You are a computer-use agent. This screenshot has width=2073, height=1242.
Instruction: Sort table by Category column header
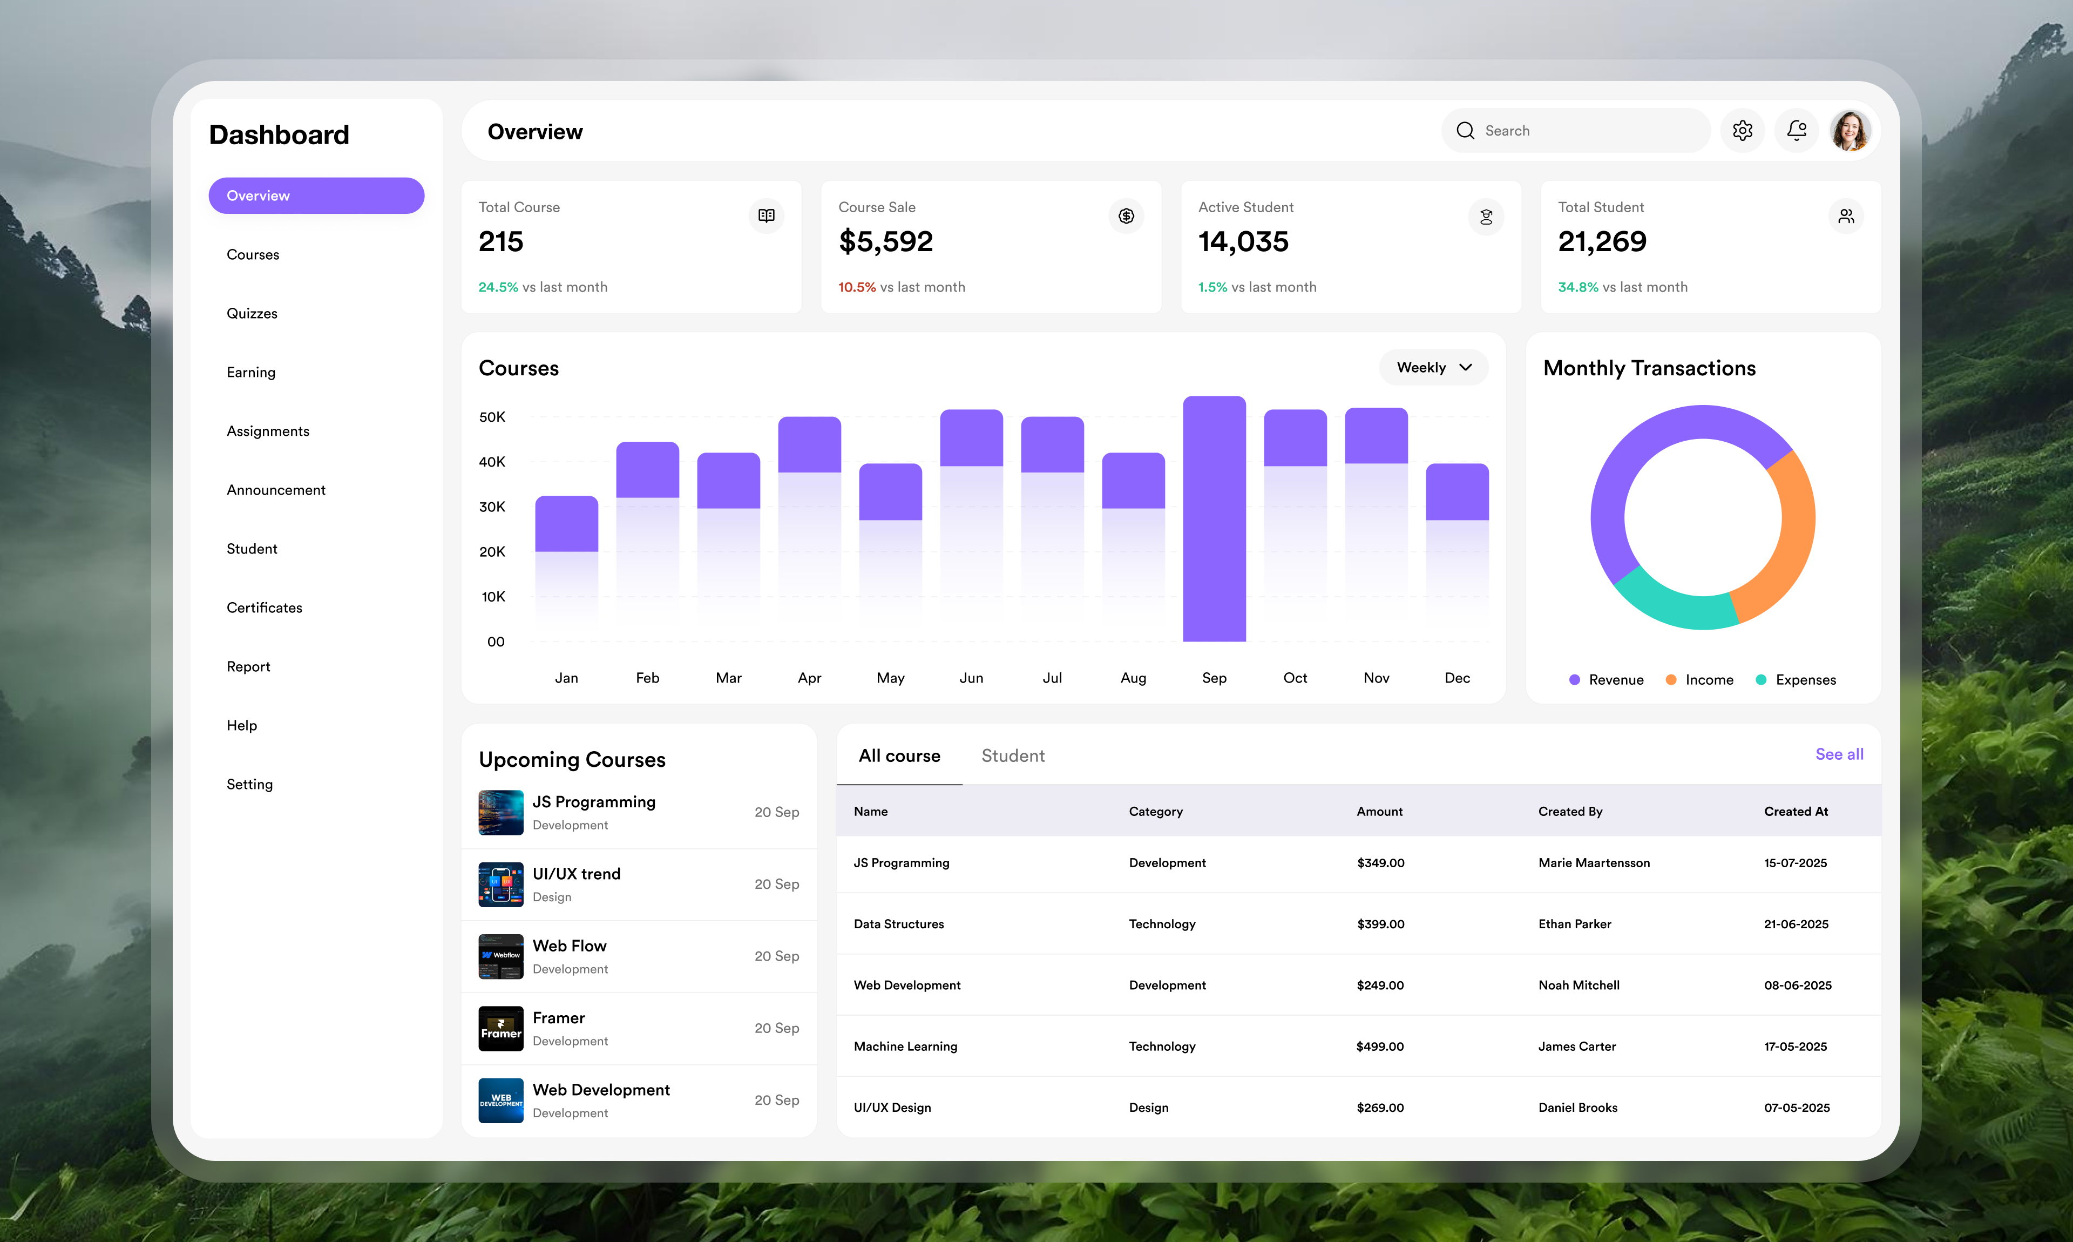tap(1156, 812)
